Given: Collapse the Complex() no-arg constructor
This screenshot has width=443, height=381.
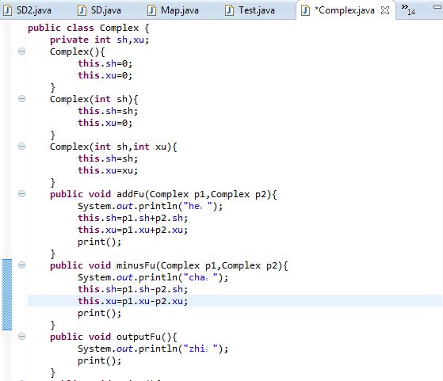Looking at the screenshot, I should pyautogui.click(x=21, y=51).
